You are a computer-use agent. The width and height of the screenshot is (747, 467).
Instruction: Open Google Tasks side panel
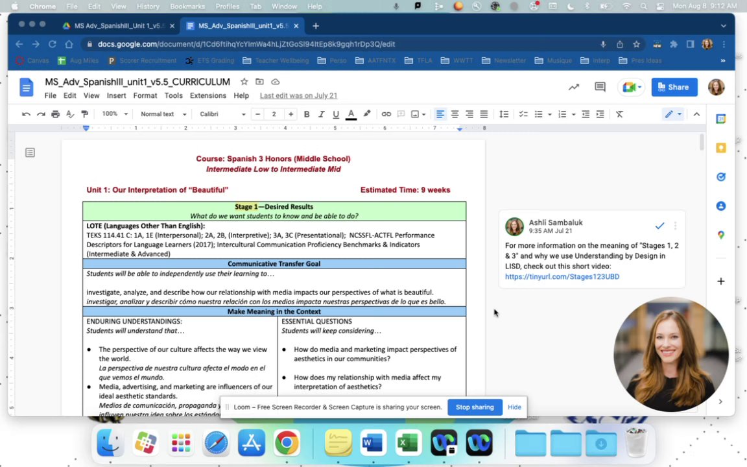click(721, 177)
